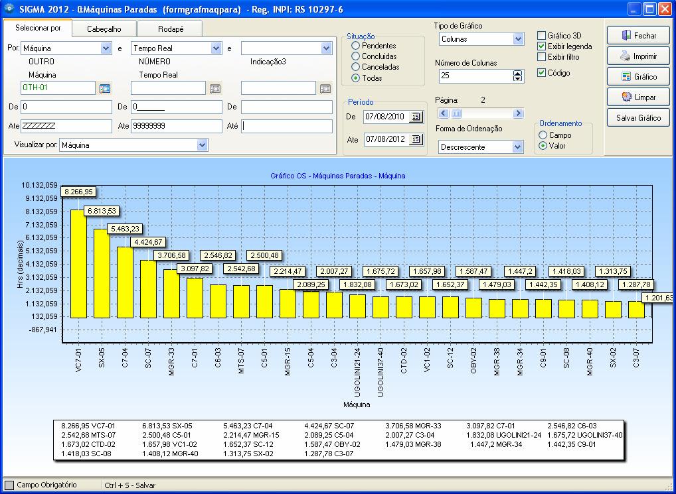Click the C7-04 yellow bar

(125, 282)
